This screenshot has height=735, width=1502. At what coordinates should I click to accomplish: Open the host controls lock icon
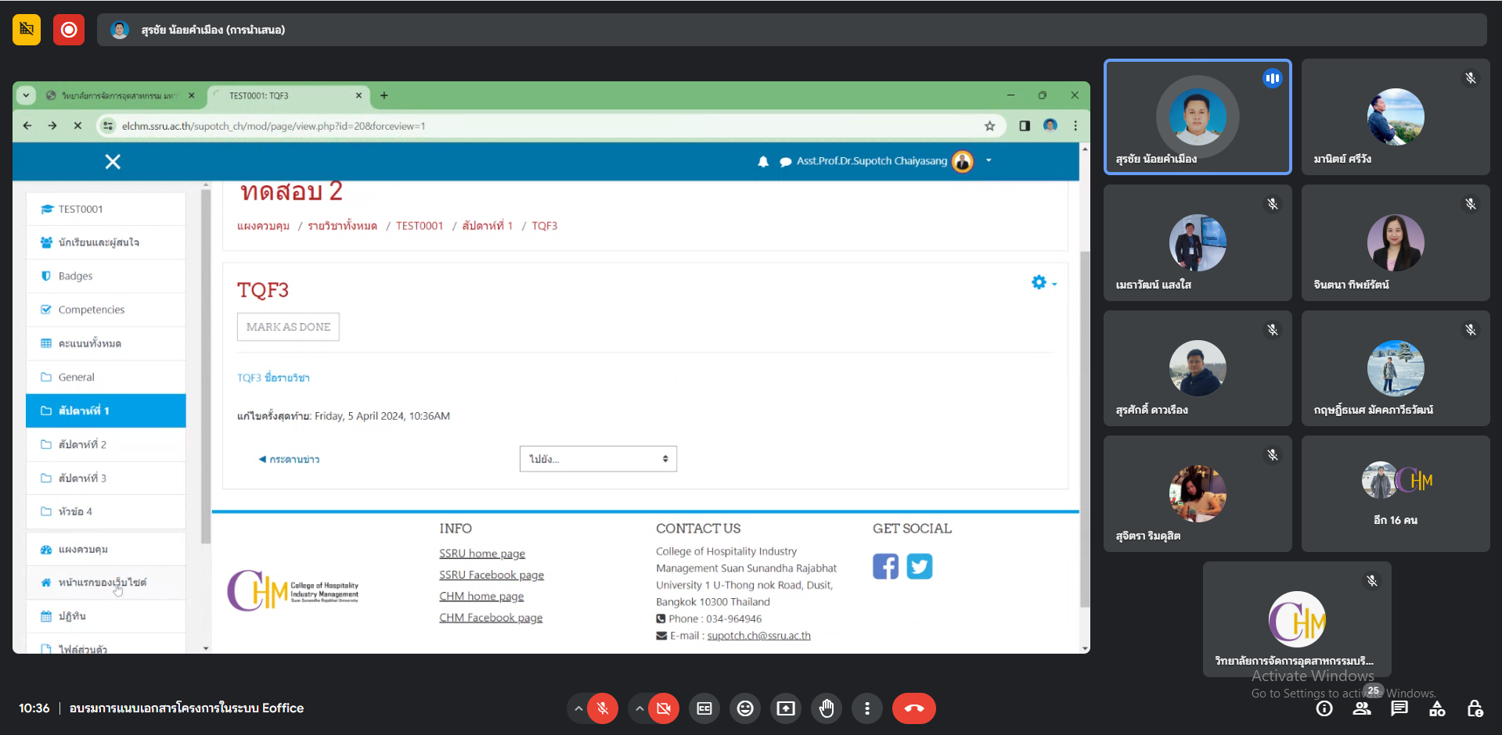(x=1475, y=708)
